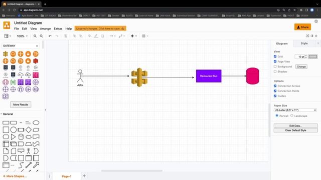Open the Arrange menu
This screenshot has width=321, height=180.
pos(45,28)
